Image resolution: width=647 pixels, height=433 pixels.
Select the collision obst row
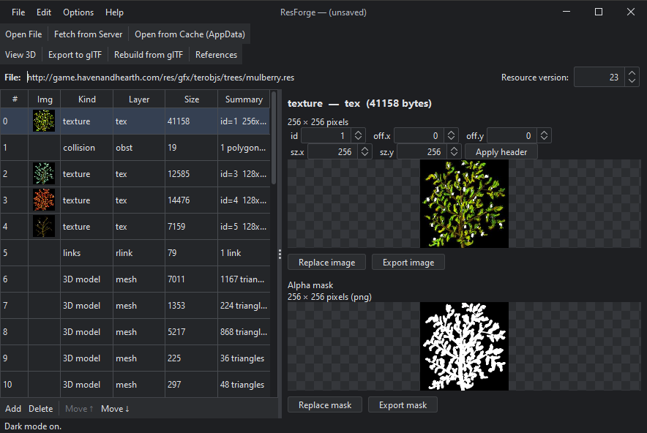(x=135, y=148)
